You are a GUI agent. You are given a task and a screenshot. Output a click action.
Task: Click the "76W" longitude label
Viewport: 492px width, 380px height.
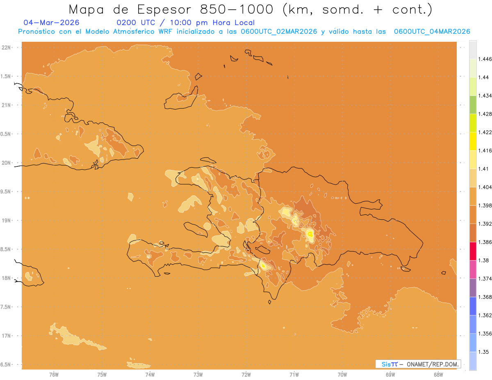click(54, 375)
